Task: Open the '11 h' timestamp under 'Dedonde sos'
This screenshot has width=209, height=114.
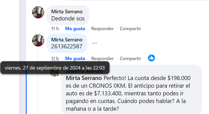Action: 55,29
